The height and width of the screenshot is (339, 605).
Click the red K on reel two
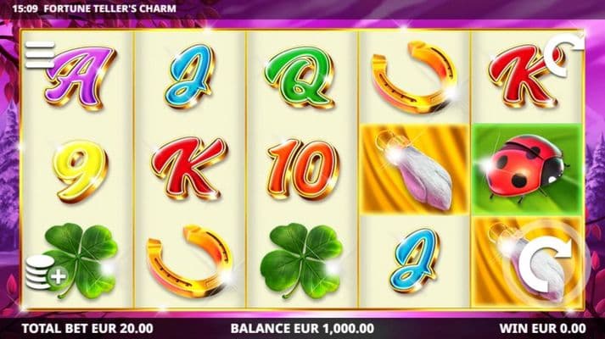(x=189, y=168)
